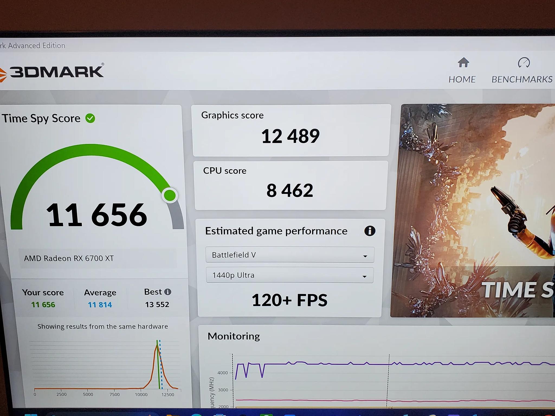
Task: Open the Home icon in navigation
Action: [463, 63]
